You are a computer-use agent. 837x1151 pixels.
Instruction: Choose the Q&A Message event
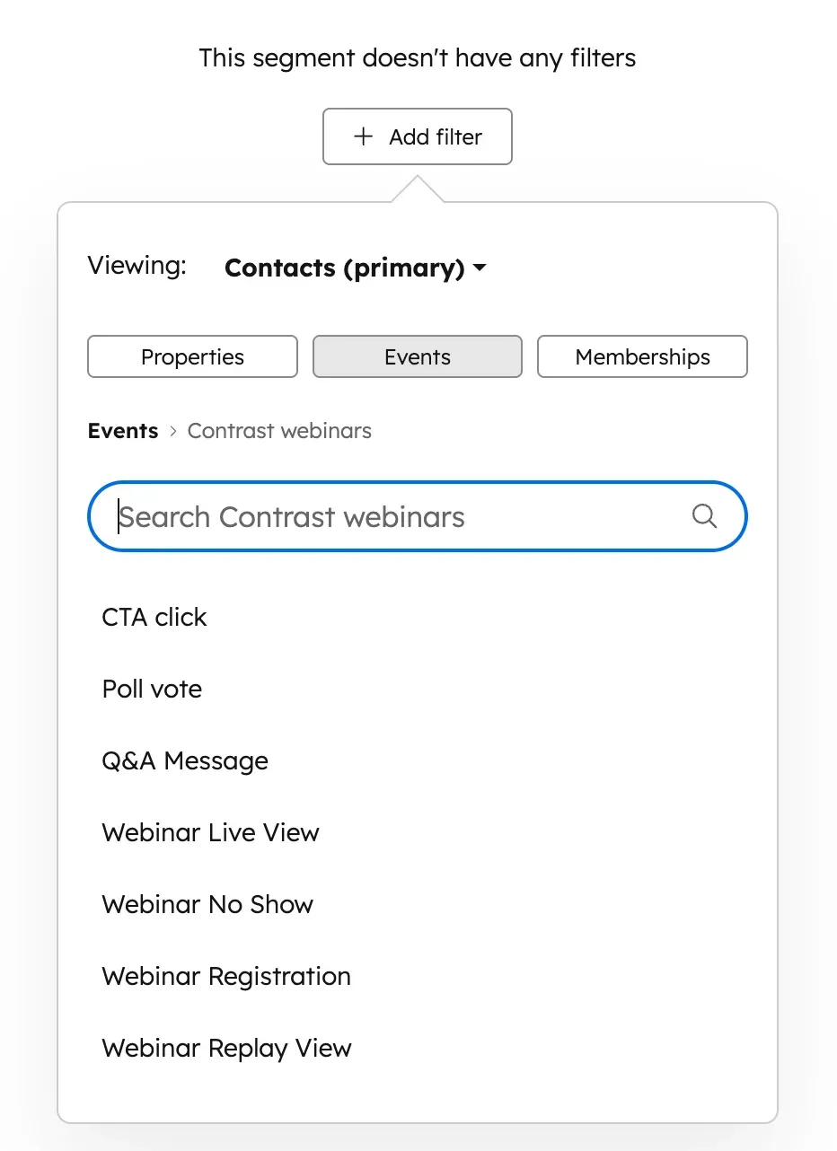point(185,760)
